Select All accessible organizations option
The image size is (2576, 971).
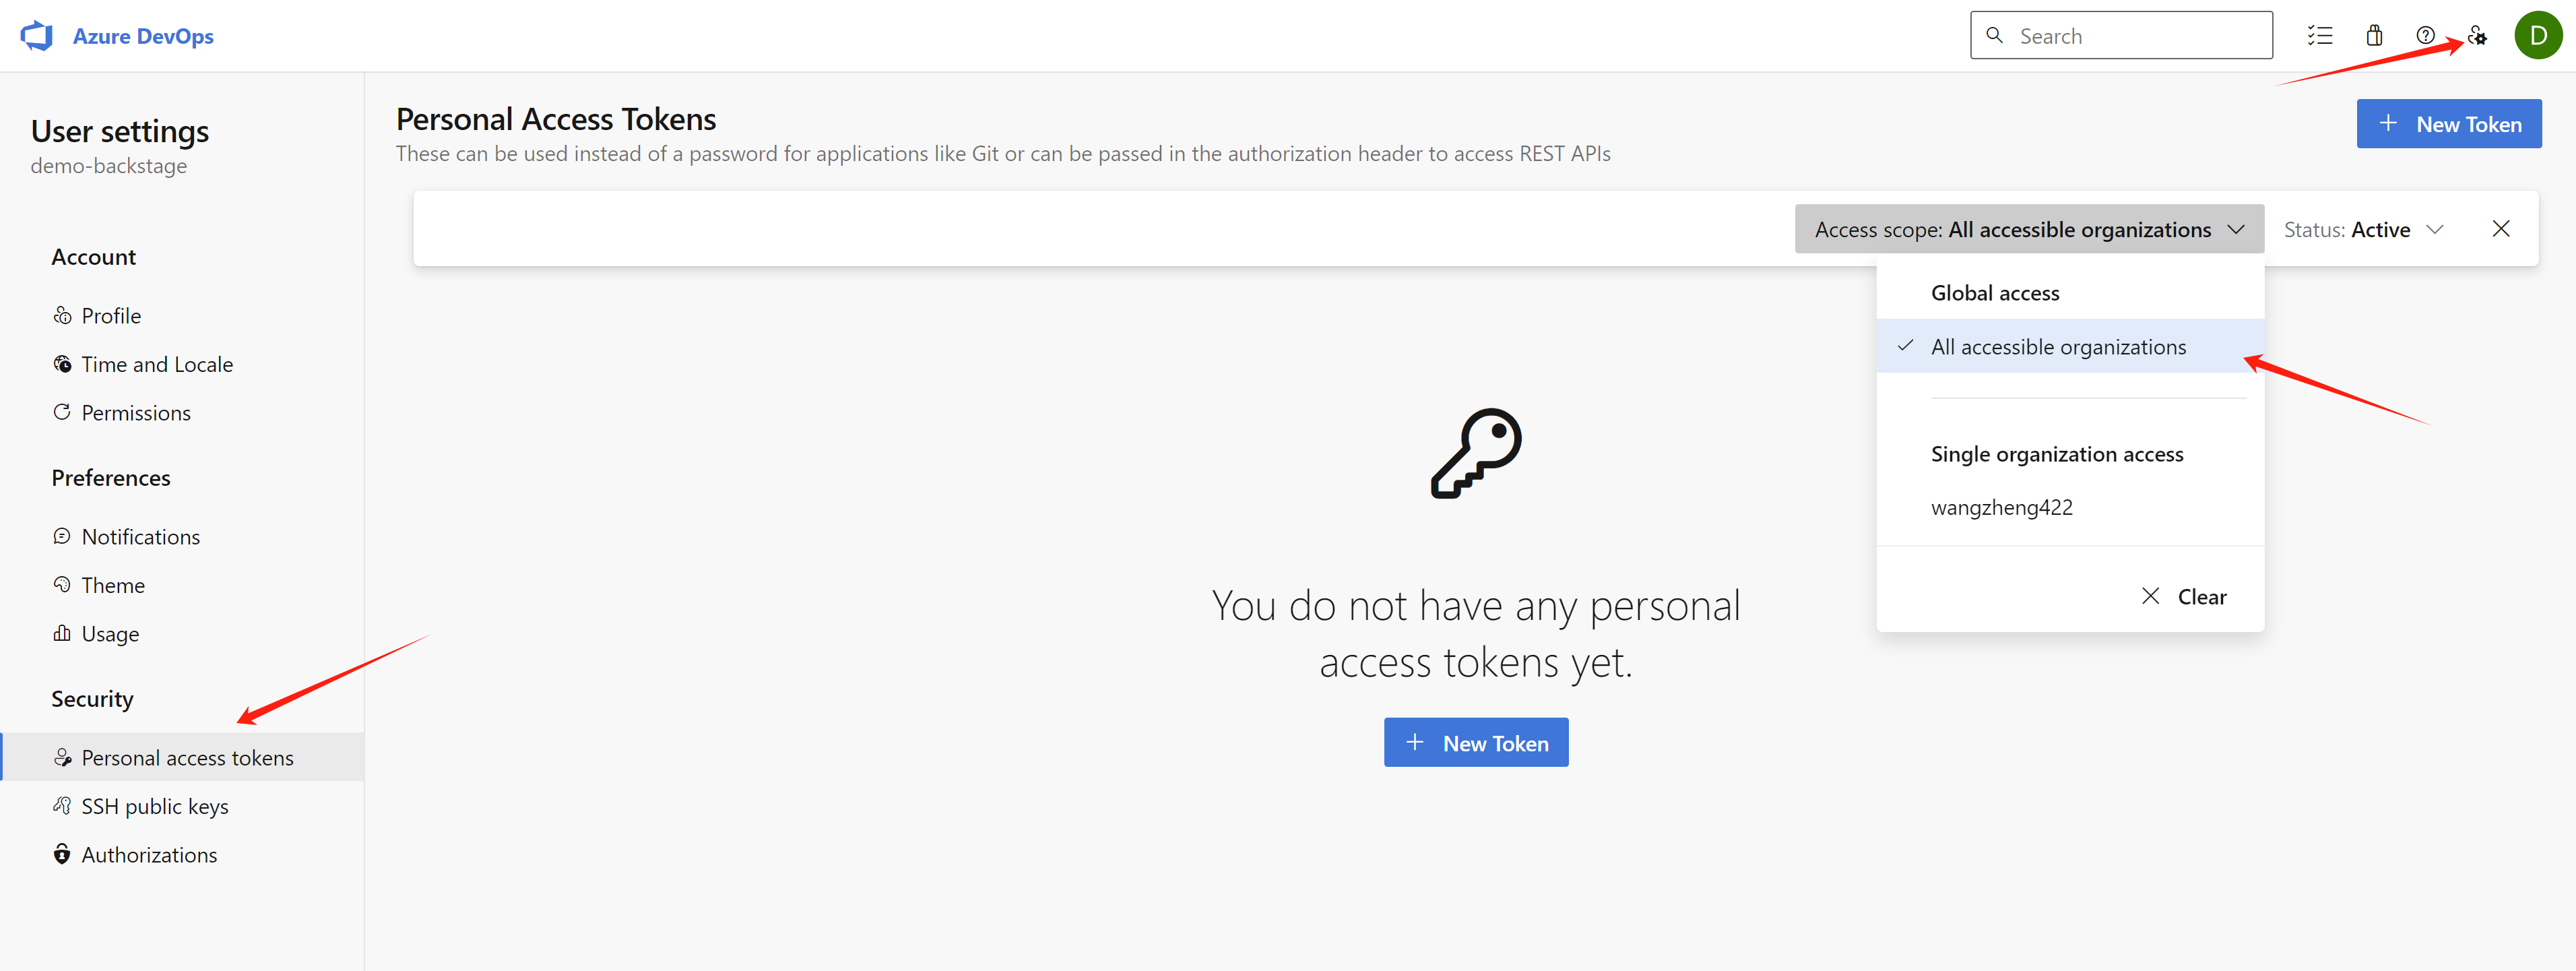pyautogui.click(x=2058, y=347)
